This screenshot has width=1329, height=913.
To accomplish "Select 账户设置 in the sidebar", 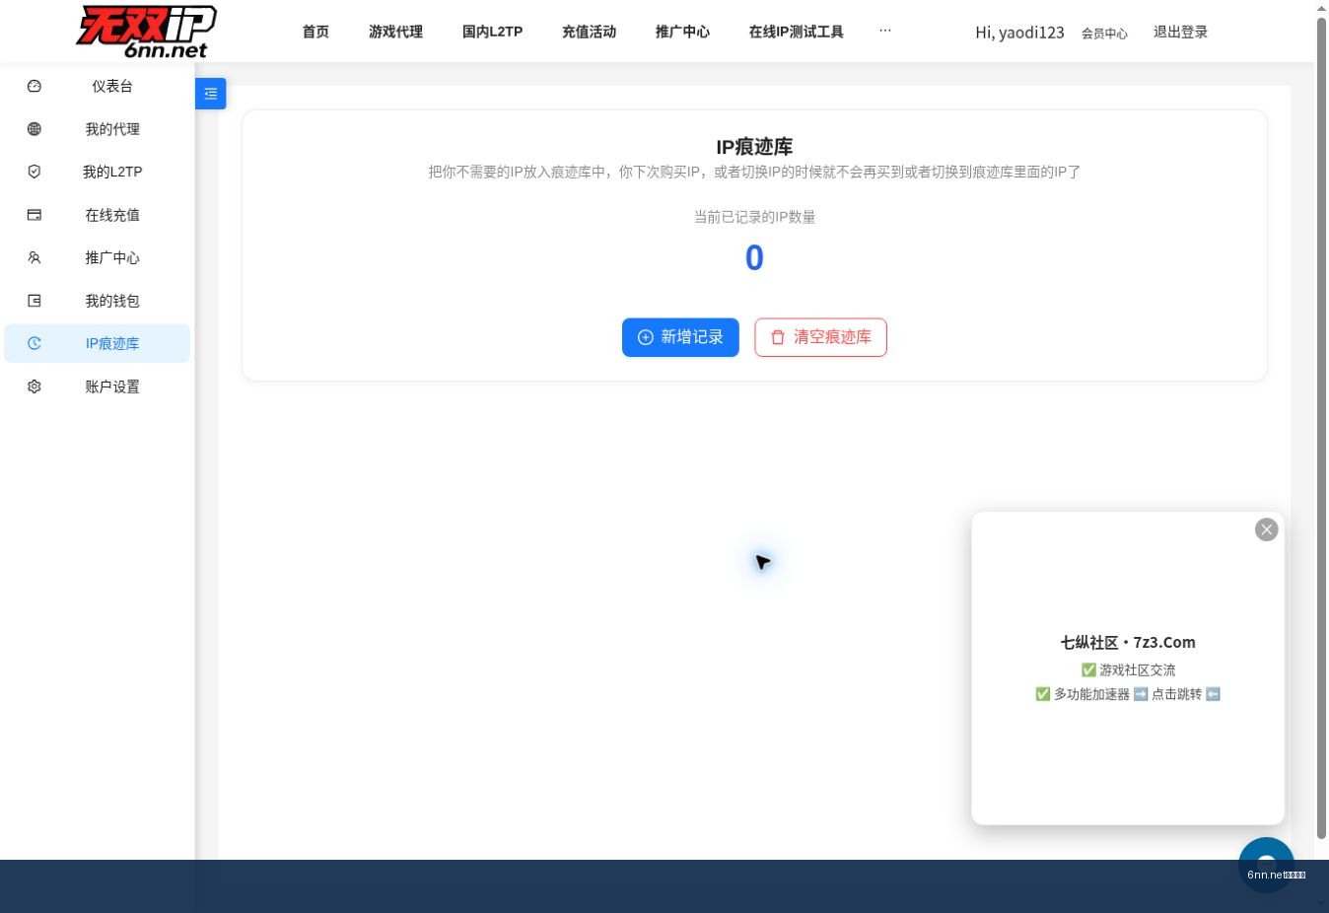I will (x=97, y=386).
